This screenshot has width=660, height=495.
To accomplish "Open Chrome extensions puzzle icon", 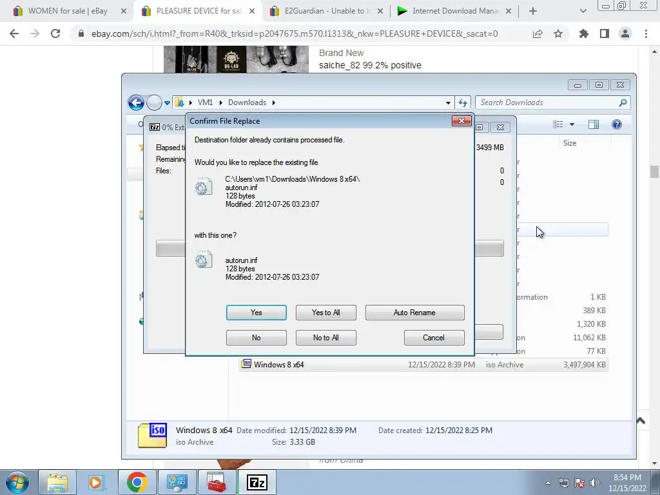I will 584,34.
